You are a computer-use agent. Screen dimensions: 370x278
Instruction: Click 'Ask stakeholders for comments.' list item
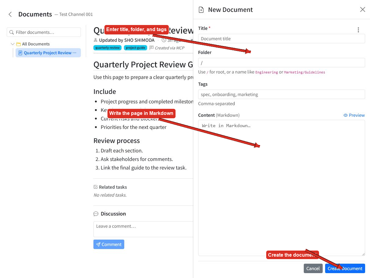coord(137,159)
